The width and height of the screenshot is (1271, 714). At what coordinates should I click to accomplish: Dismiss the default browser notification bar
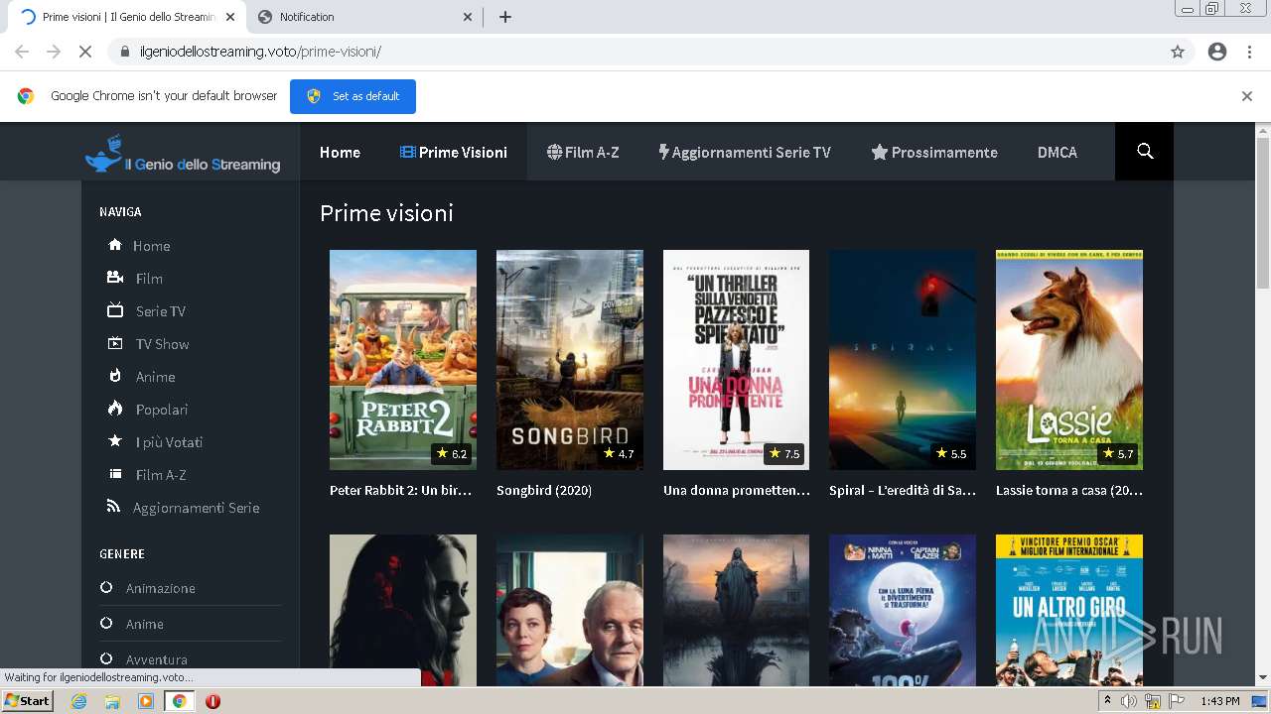pos(1247,96)
